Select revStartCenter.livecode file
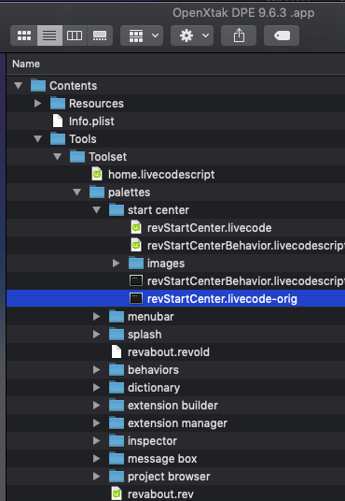The height and width of the screenshot is (501, 345). 209,228
